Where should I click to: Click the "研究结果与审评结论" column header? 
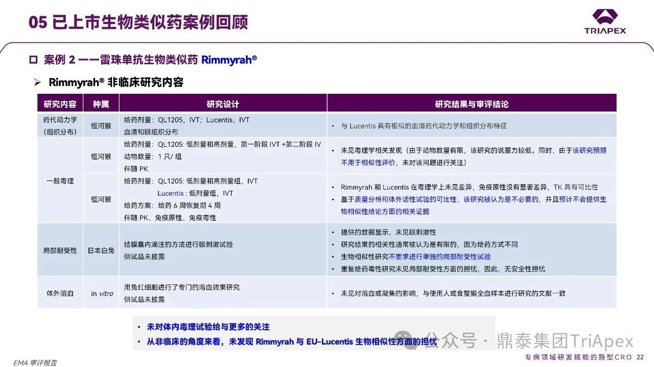pyautogui.click(x=472, y=104)
